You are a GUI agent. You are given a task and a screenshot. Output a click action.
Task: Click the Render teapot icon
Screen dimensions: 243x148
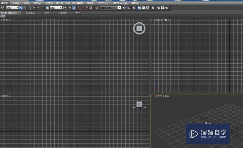click(x=167, y=8)
